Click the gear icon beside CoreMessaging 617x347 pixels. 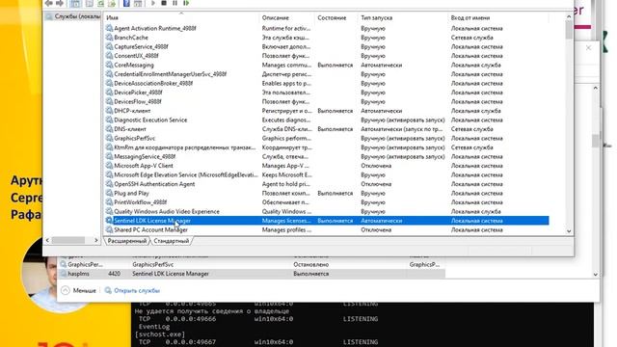click(x=109, y=65)
